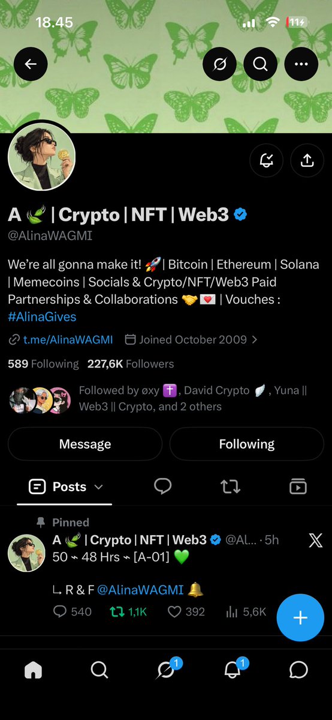The image size is (332, 720).
Task: Open Grok icon in profile header
Action: coord(220,64)
